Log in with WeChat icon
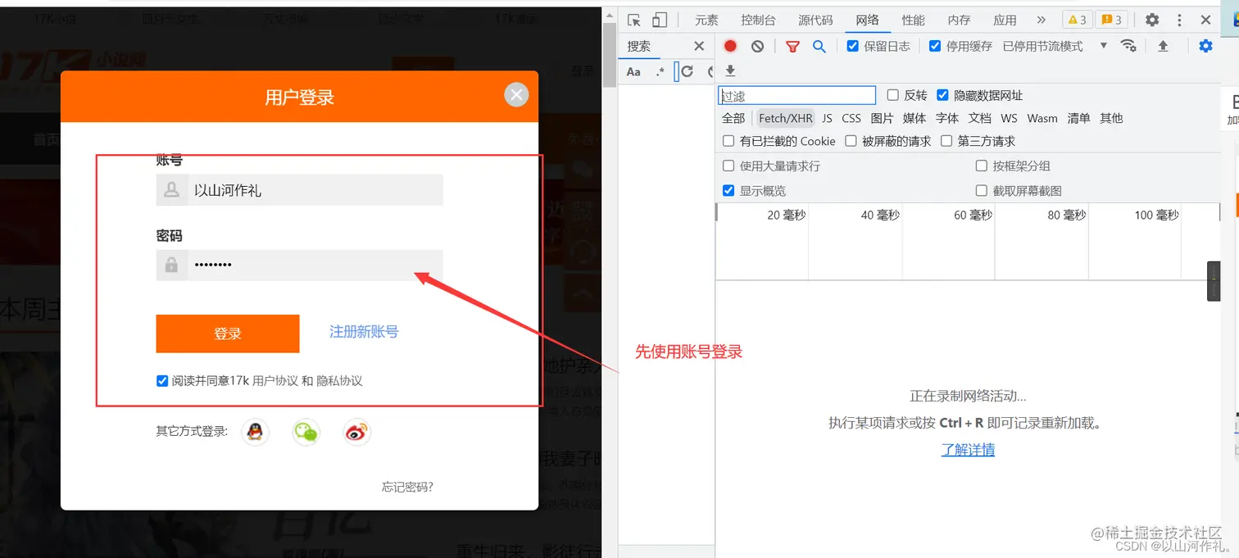 306,432
